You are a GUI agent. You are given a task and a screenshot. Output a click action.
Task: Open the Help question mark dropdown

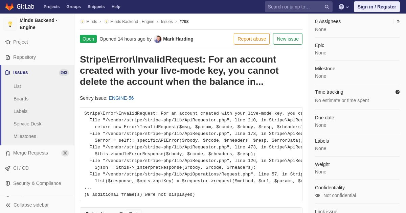pos(344,7)
